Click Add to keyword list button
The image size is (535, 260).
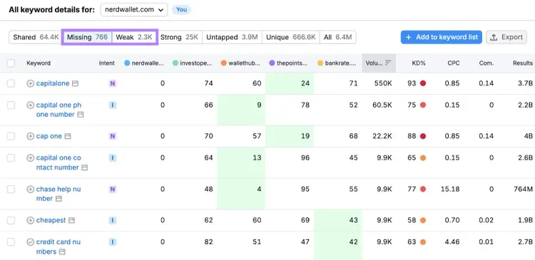(441, 37)
